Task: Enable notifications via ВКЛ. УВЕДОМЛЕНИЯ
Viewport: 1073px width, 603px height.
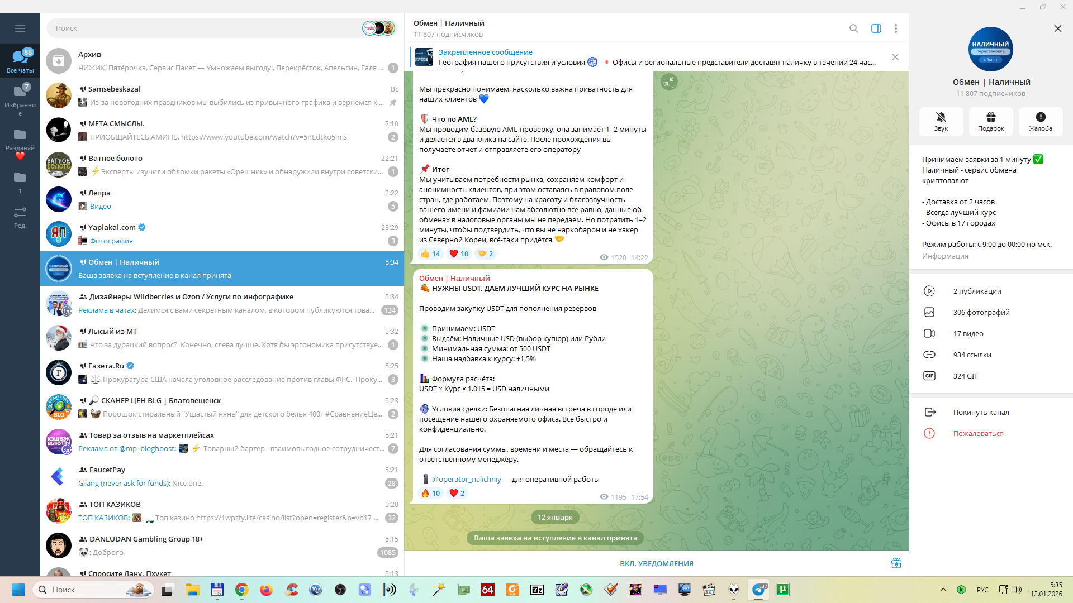Action: (x=656, y=563)
